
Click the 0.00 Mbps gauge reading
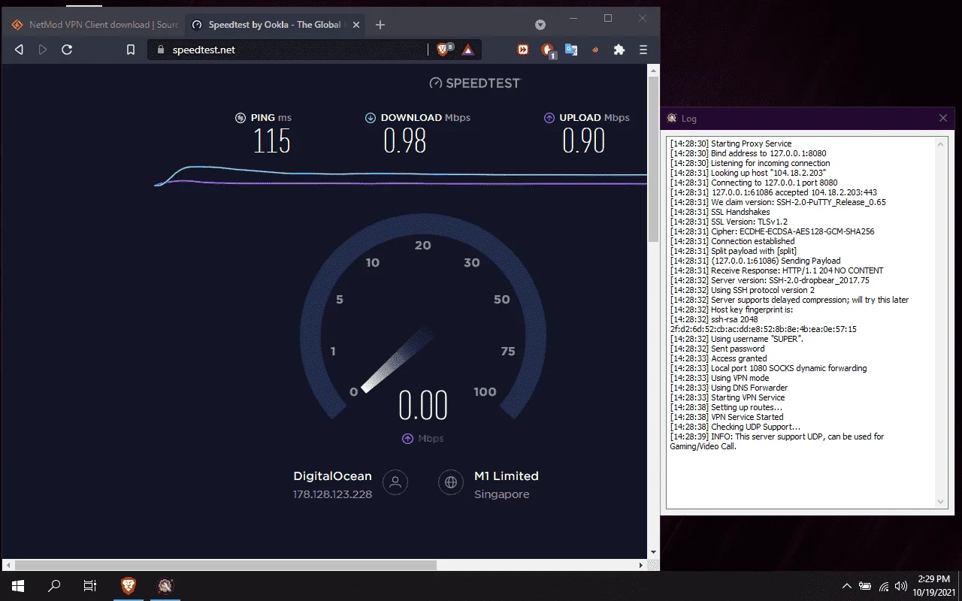coord(423,406)
